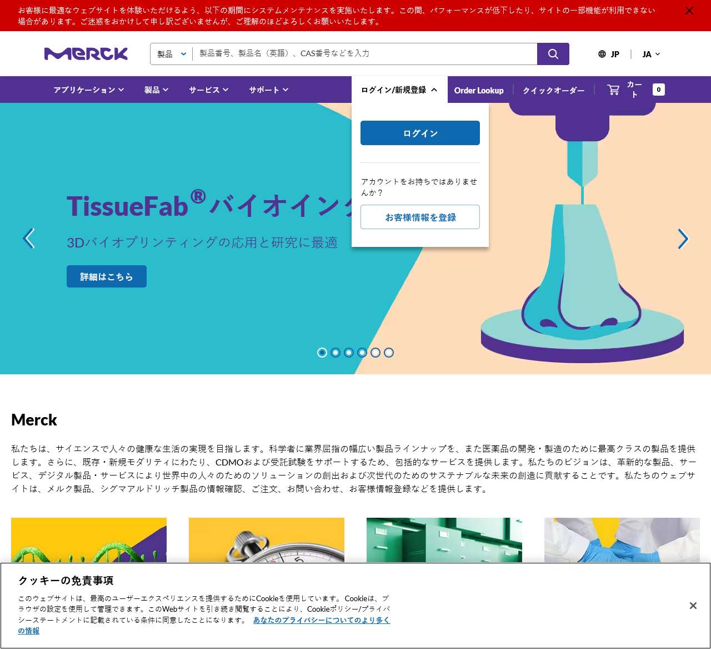Image resolution: width=711 pixels, height=649 pixels.
Task: Open the stopwatch thumbnail card
Action: point(267,540)
